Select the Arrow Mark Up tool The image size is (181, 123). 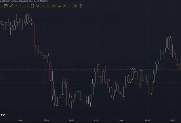(48, 6)
